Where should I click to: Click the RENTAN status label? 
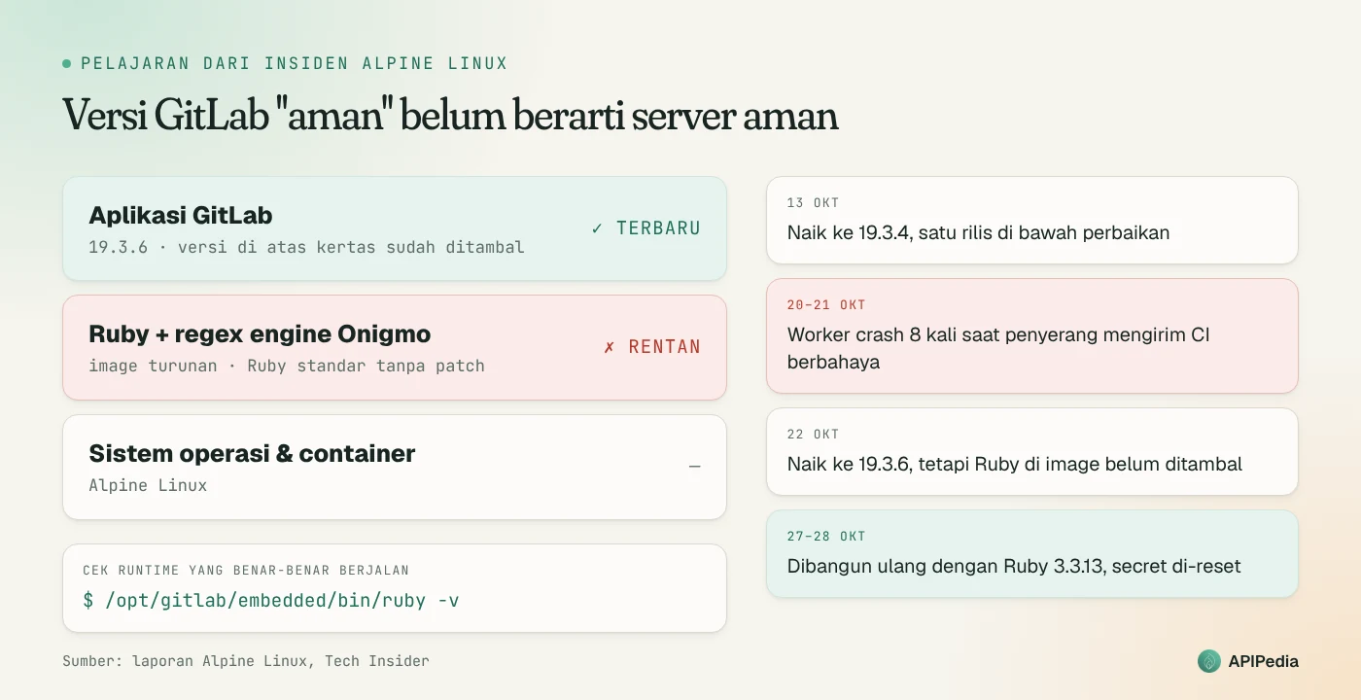click(x=664, y=347)
